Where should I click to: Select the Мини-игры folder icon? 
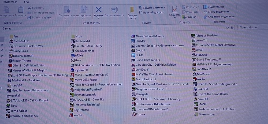[196, 114]
